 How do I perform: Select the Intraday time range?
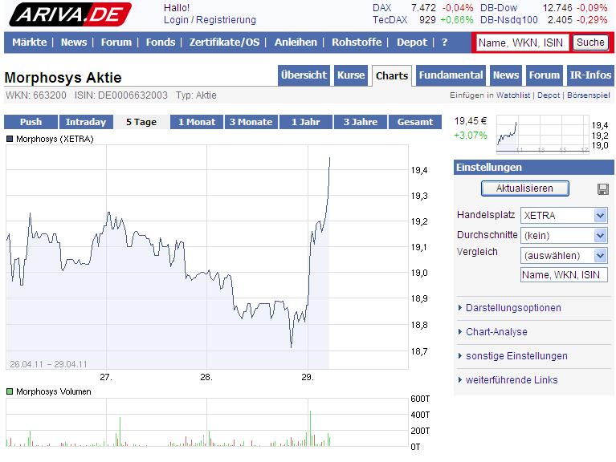point(86,122)
